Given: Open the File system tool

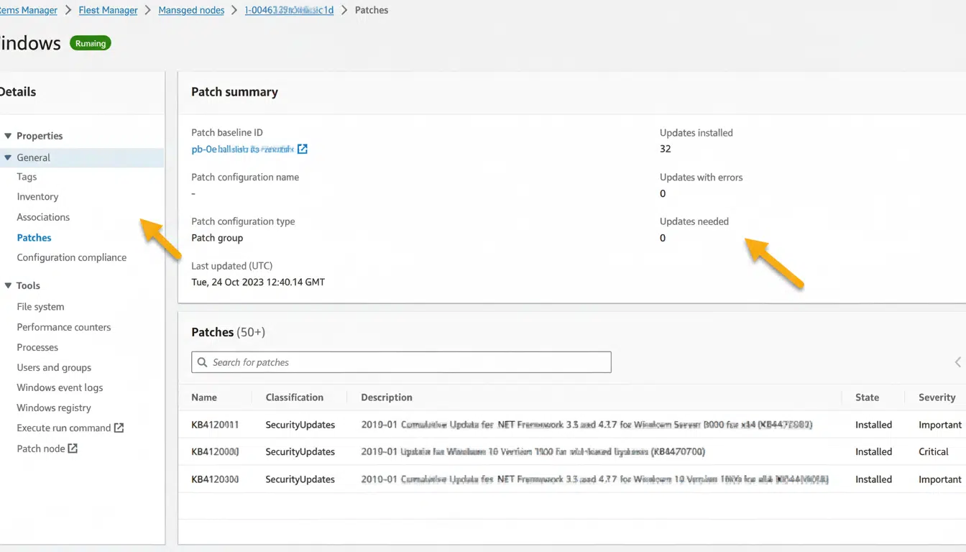Looking at the screenshot, I should pyautogui.click(x=40, y=307).
